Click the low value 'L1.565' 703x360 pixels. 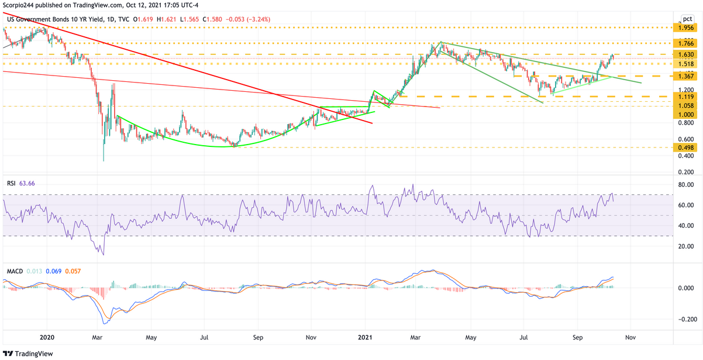pyautogui.click(x=191, y=19)
